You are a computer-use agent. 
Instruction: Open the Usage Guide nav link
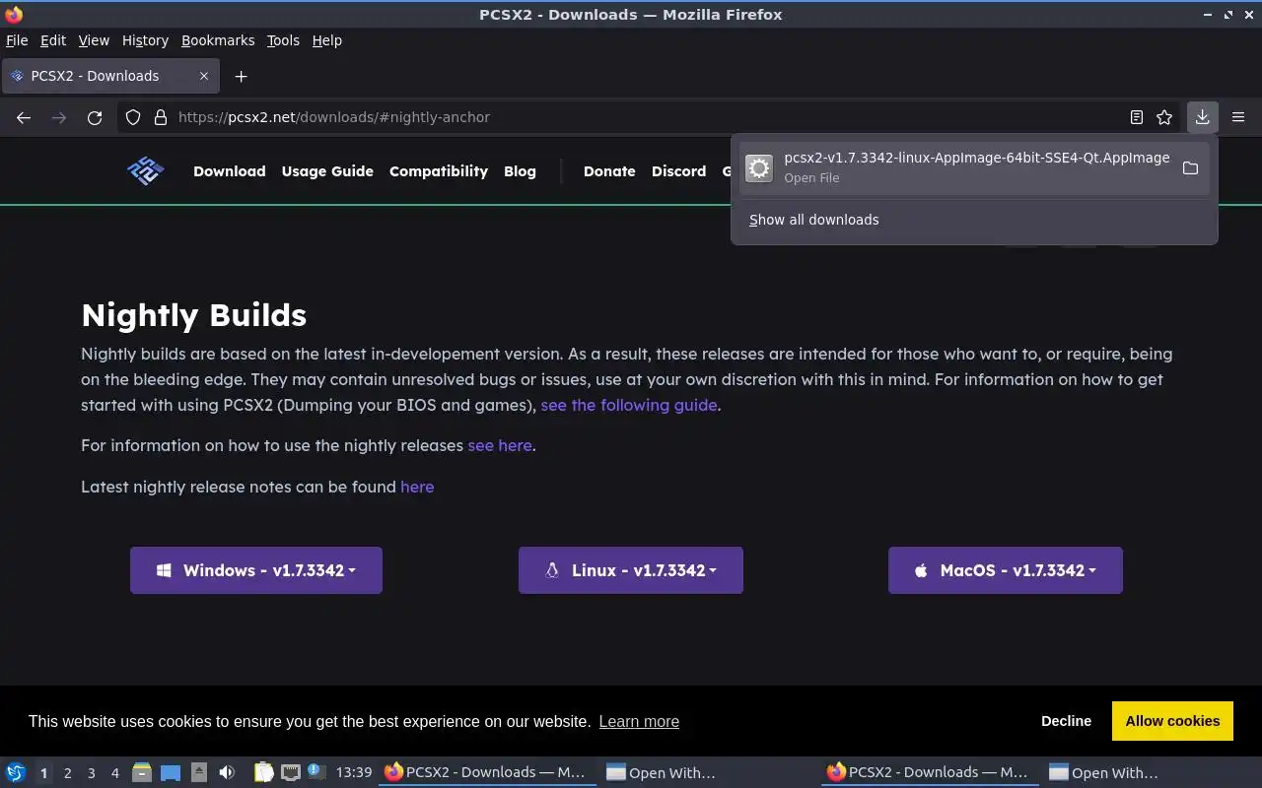click(327, 171)
